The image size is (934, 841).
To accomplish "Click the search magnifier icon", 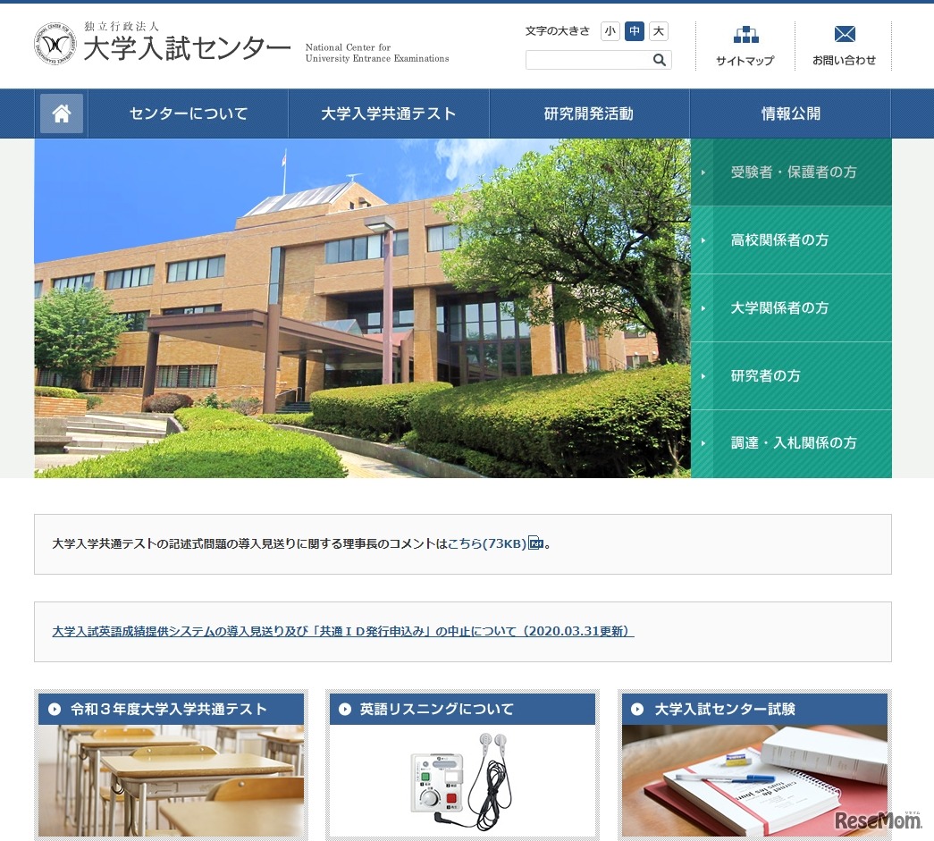I will coord(660,60).
